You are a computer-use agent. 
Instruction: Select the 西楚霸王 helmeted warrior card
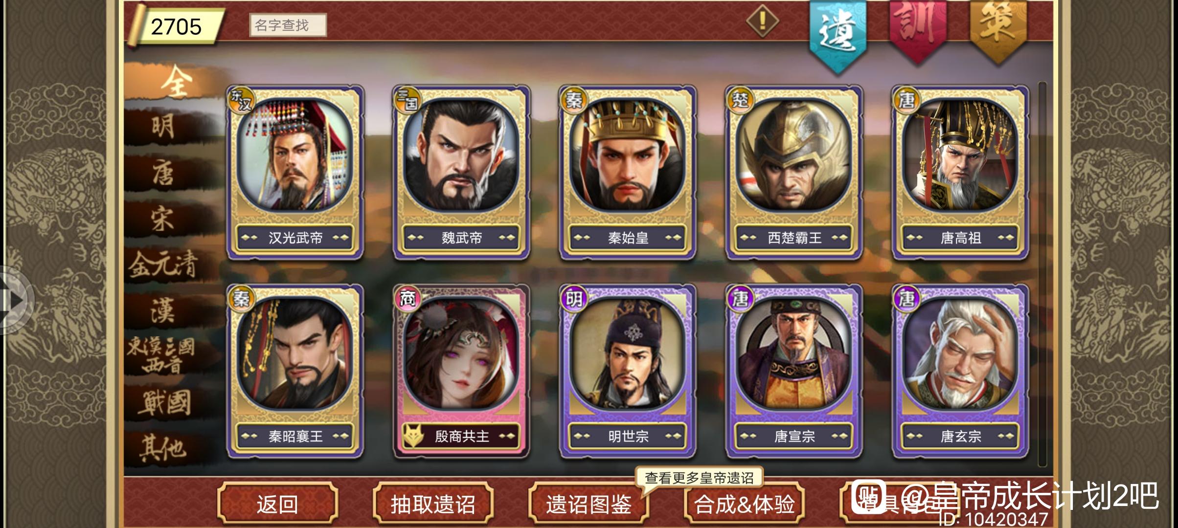[x=794, y=173]
